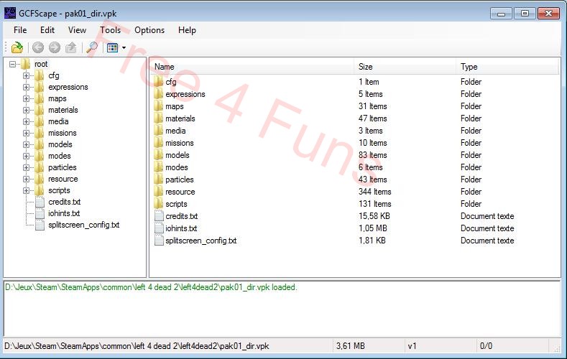Select the credits.txt file icon in file list
The width and height of the screenshot is (567, 359).
159,216
